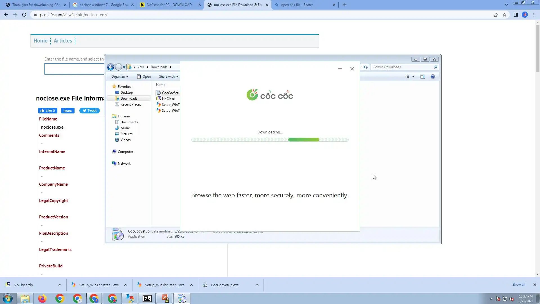Viewport: 540px width, 304px height.
Task: Open the Chrome share page icon
Action: click(x=496, y=15)
